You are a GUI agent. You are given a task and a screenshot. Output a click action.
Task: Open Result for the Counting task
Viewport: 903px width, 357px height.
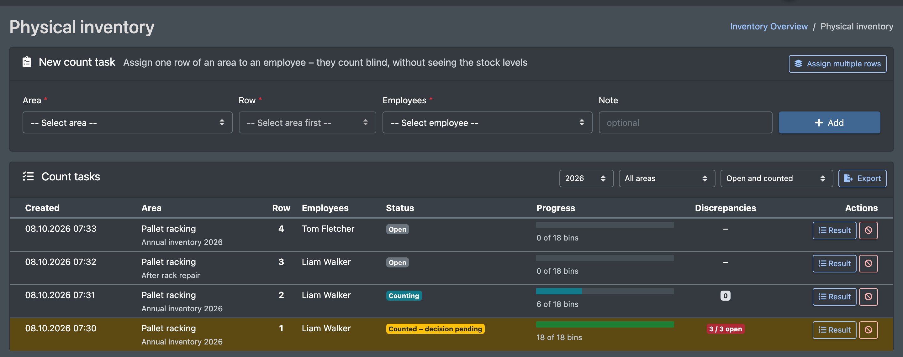834,297
